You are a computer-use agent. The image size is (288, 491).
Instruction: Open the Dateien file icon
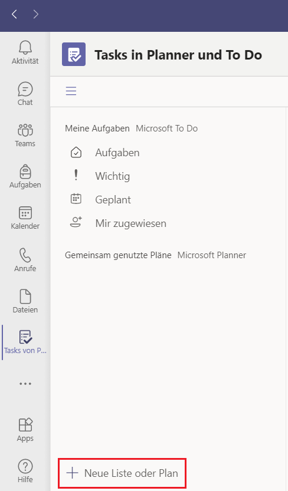pos(25,296)
